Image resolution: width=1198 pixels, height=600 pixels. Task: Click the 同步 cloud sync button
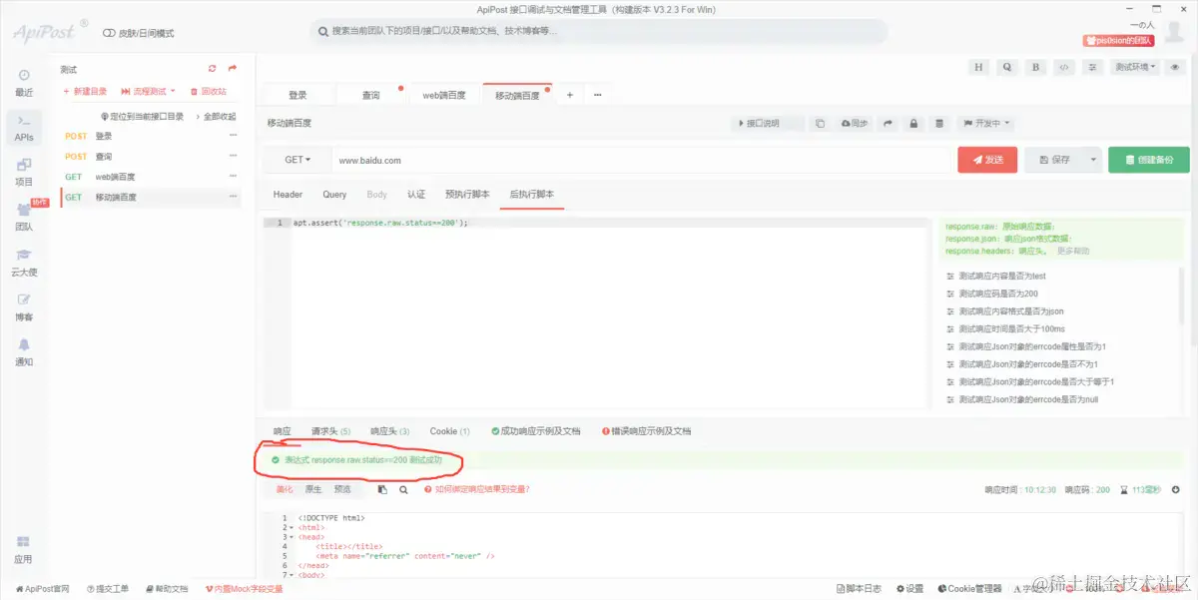point(855,124)
